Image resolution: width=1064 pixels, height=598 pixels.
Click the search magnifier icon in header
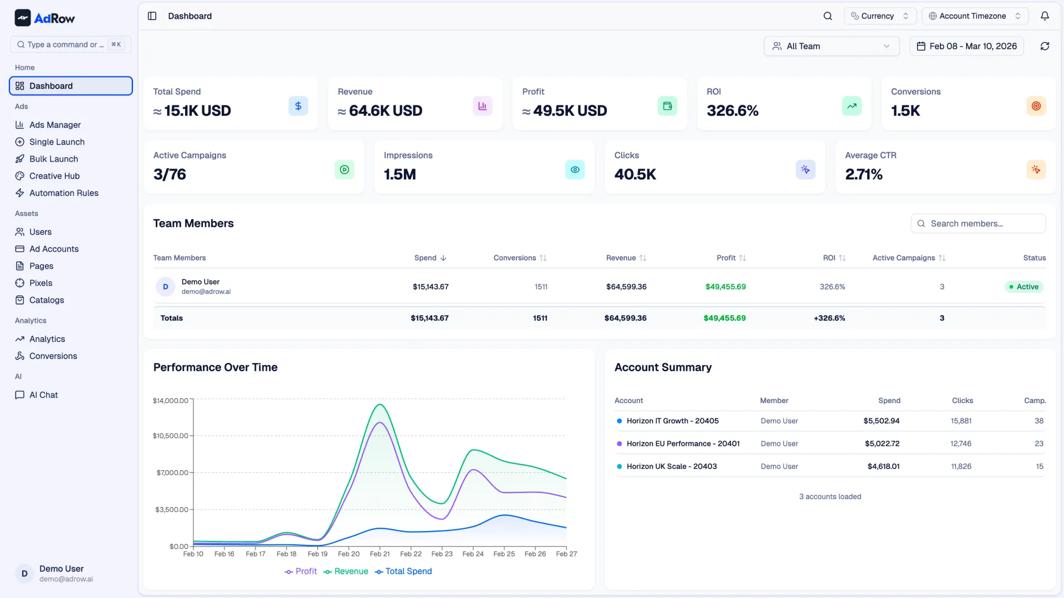tap(827, 16)
